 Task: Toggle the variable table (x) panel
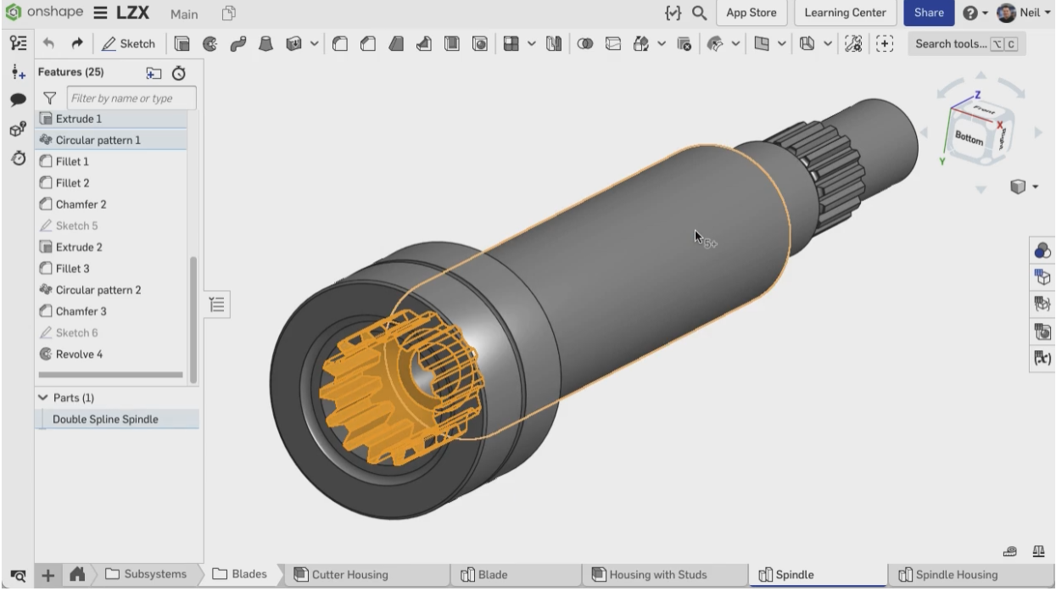[x=1042, y=358]
